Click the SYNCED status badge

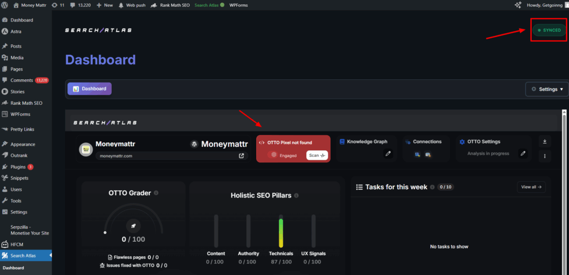click(549, 30)
